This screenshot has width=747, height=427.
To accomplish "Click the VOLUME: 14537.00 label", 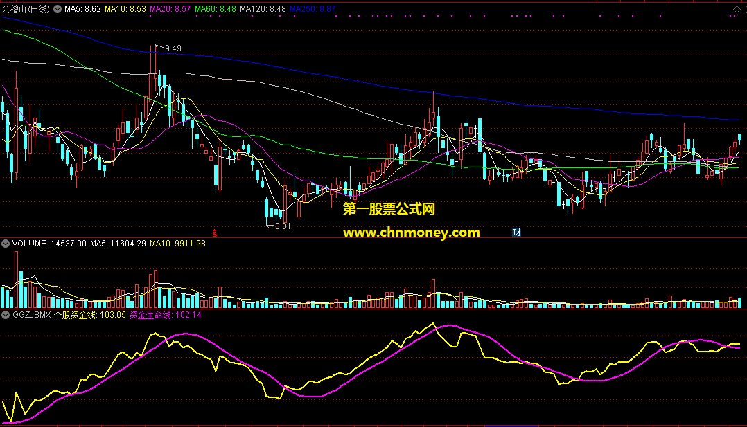I will tap(50, 244).
